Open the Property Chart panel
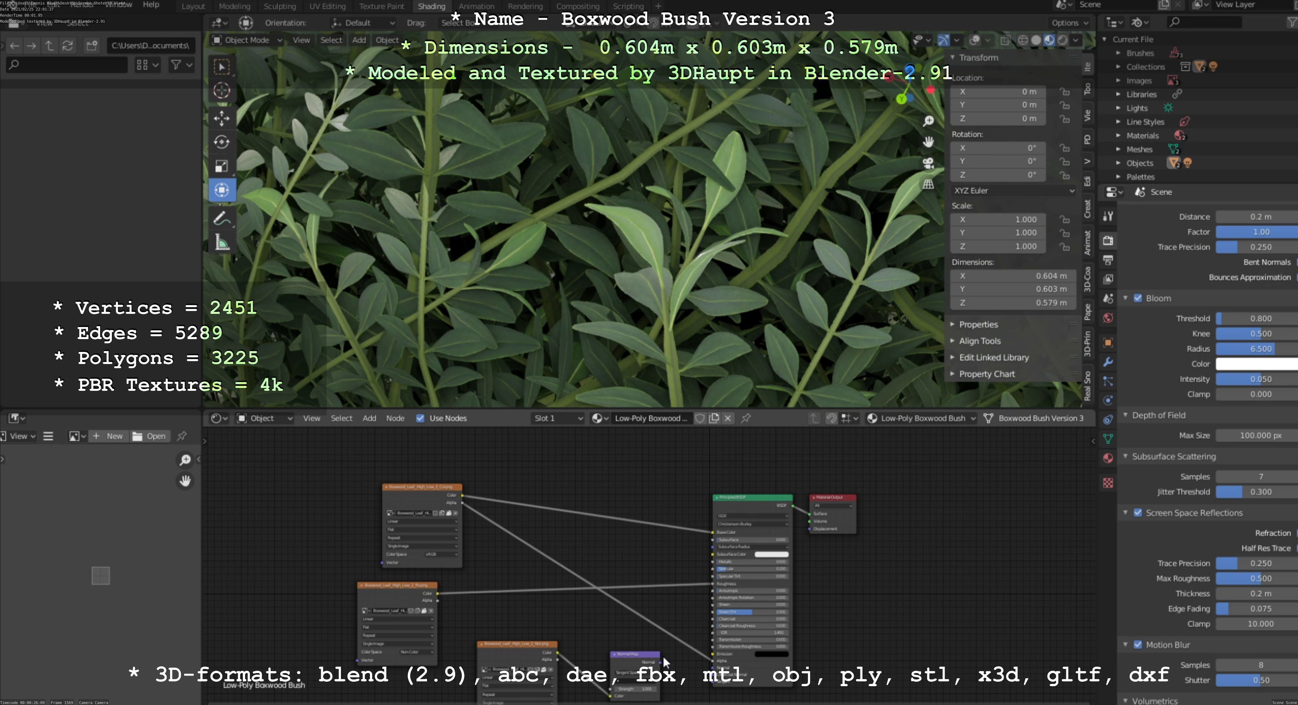The width and height of the screenshot is (1298, 705). click(987, 374)
